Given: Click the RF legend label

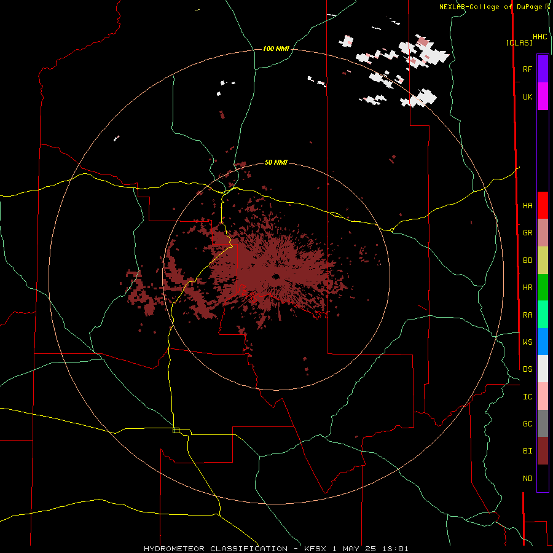Looking at the screenshot, I should tap(527, 69).
